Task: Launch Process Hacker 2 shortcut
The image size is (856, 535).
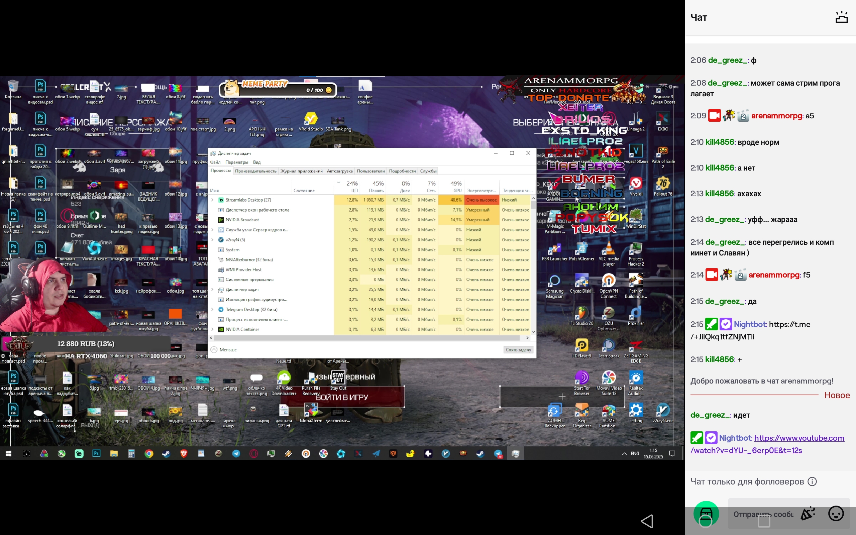Action: coord(636,253)
